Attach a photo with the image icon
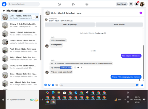The height and width of the screenshot is (109, 148). click(x=49, y=85)
